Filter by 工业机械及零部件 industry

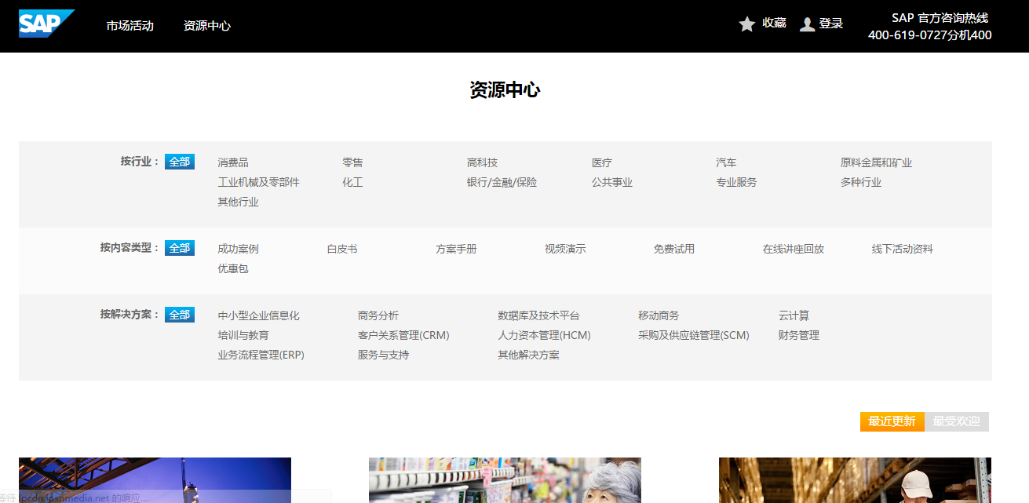tap(258, 183)
